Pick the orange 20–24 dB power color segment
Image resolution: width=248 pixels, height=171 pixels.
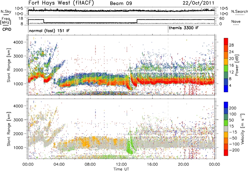coord(226,55)
